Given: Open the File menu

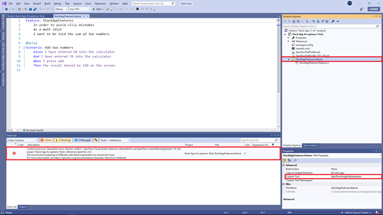Looking at the screenshot, I should pyautogui.click(x=11, y=4).
